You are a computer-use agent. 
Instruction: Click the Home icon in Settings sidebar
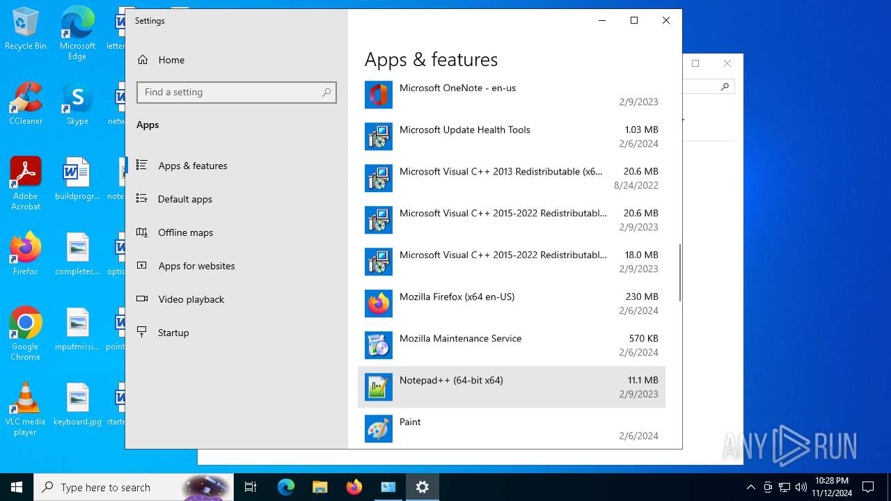143,60
